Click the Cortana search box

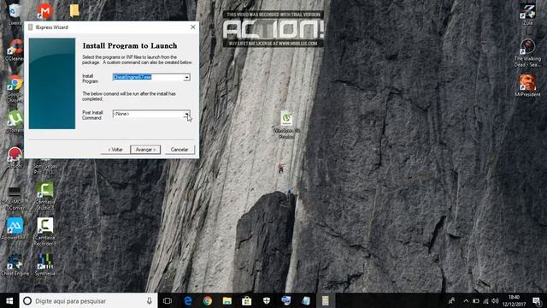click(x=89, y=300)
